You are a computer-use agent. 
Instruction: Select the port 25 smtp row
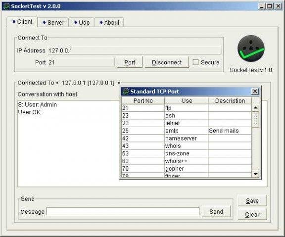click(x=187, y=131)
